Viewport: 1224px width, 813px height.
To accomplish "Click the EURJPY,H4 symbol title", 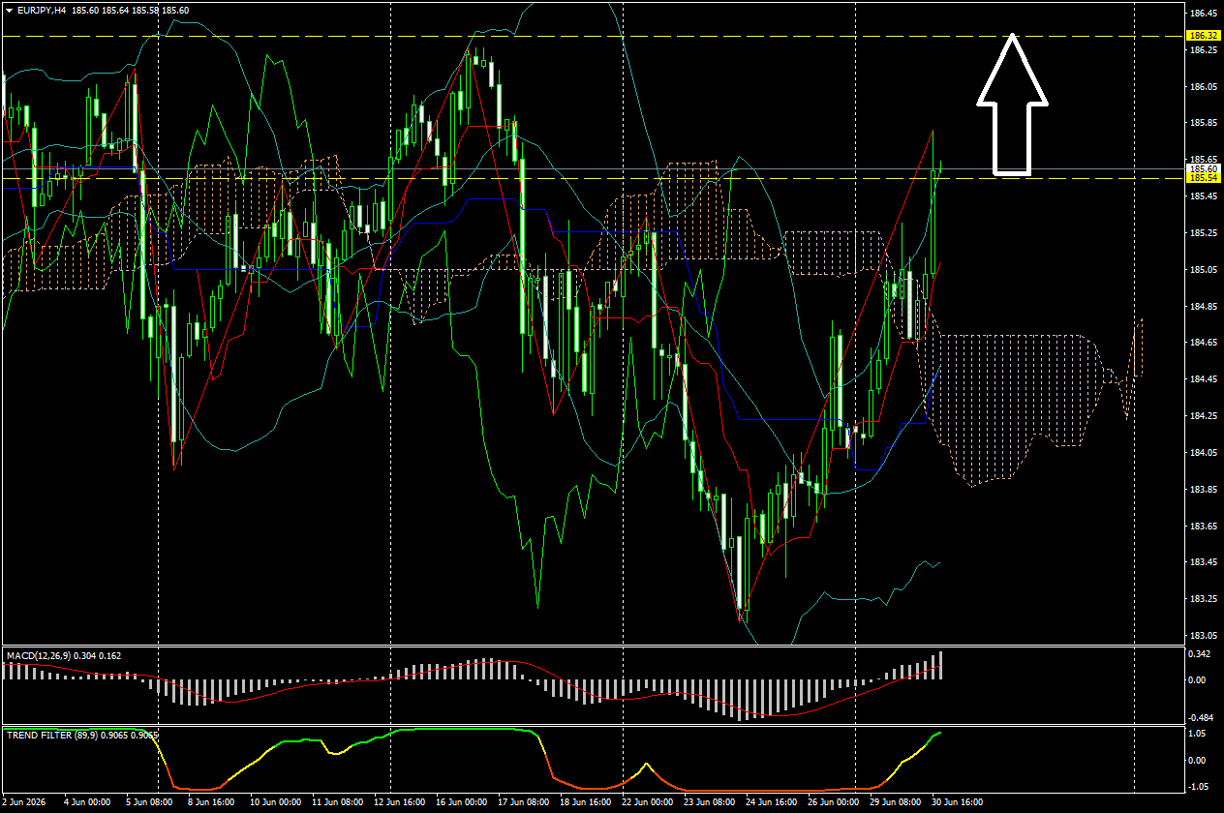I will click(42, 10).
